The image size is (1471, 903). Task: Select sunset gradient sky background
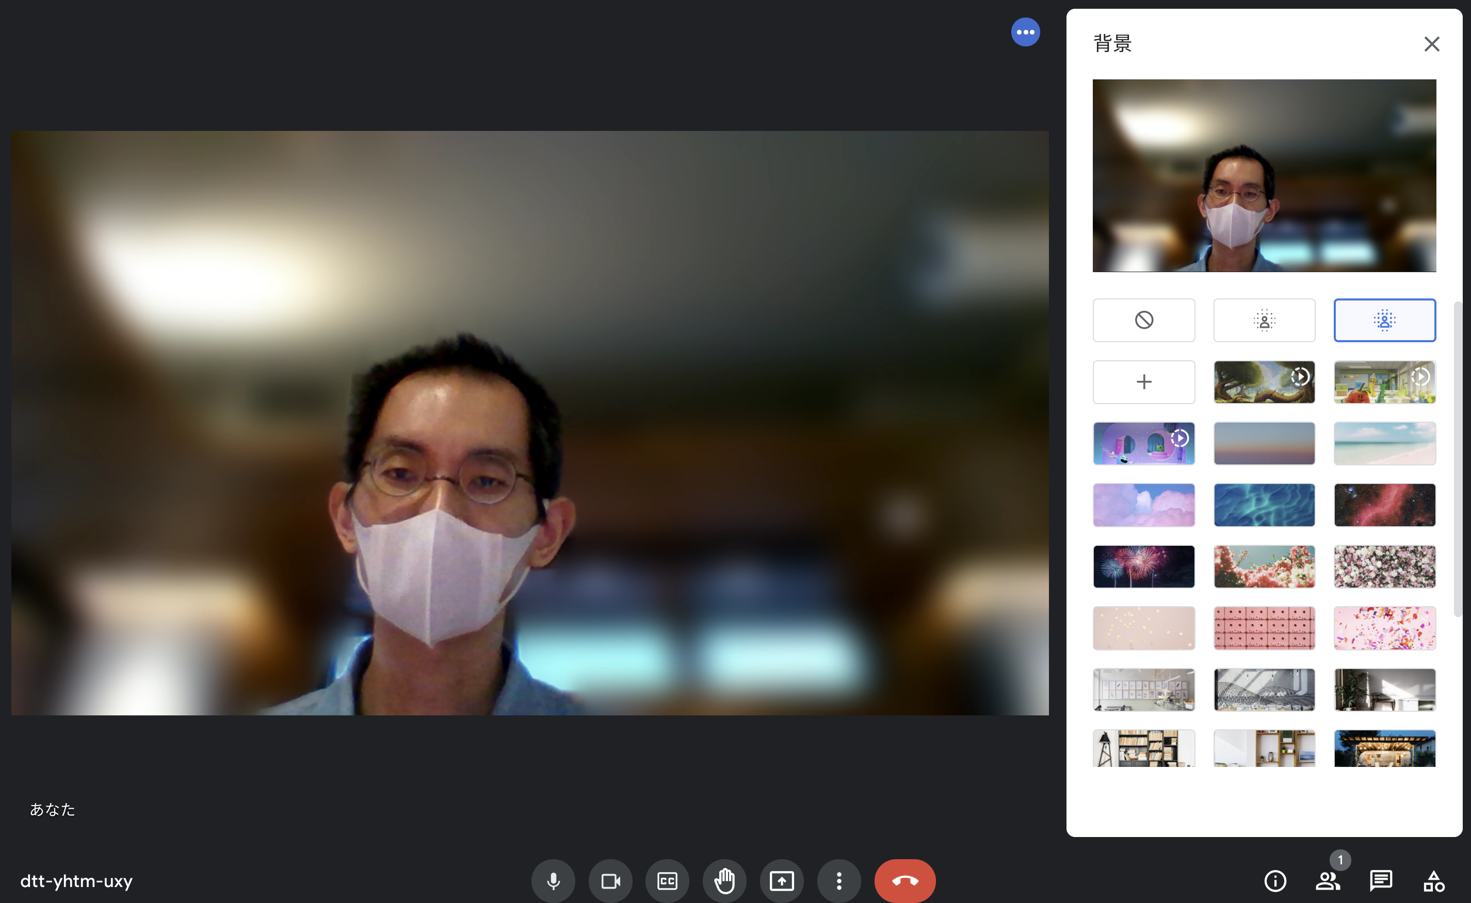tap(1264, 443)
